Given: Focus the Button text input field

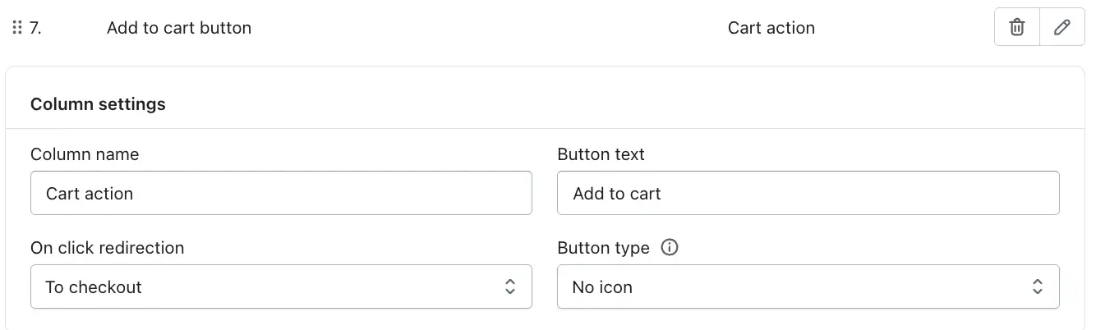Looking at the screenshot, I should [x=808, y=193].
